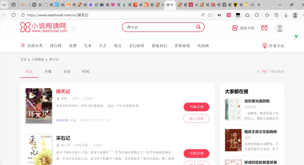304x165 pixels.
Task: Sort results by 点击
Action: [x=67, y=72]
